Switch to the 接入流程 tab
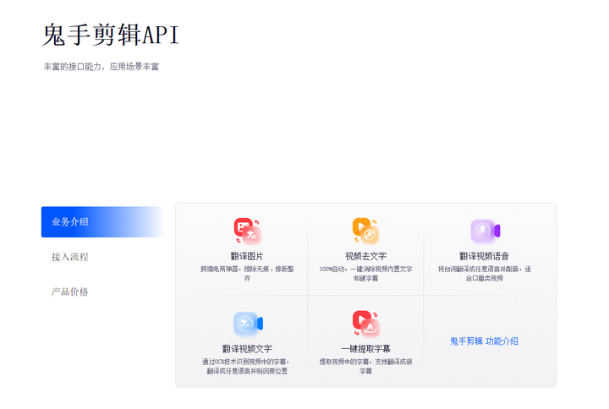 (x=70, y=257)
